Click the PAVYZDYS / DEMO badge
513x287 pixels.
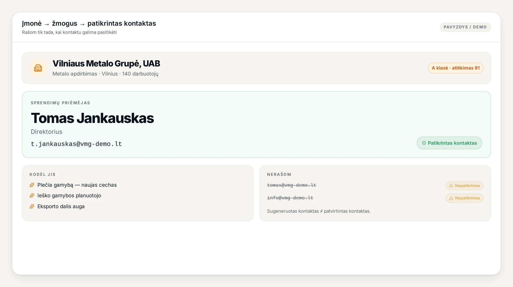465,27
